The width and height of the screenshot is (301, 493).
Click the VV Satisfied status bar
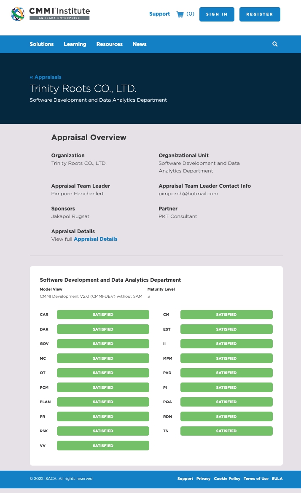(x=103, y=446)
